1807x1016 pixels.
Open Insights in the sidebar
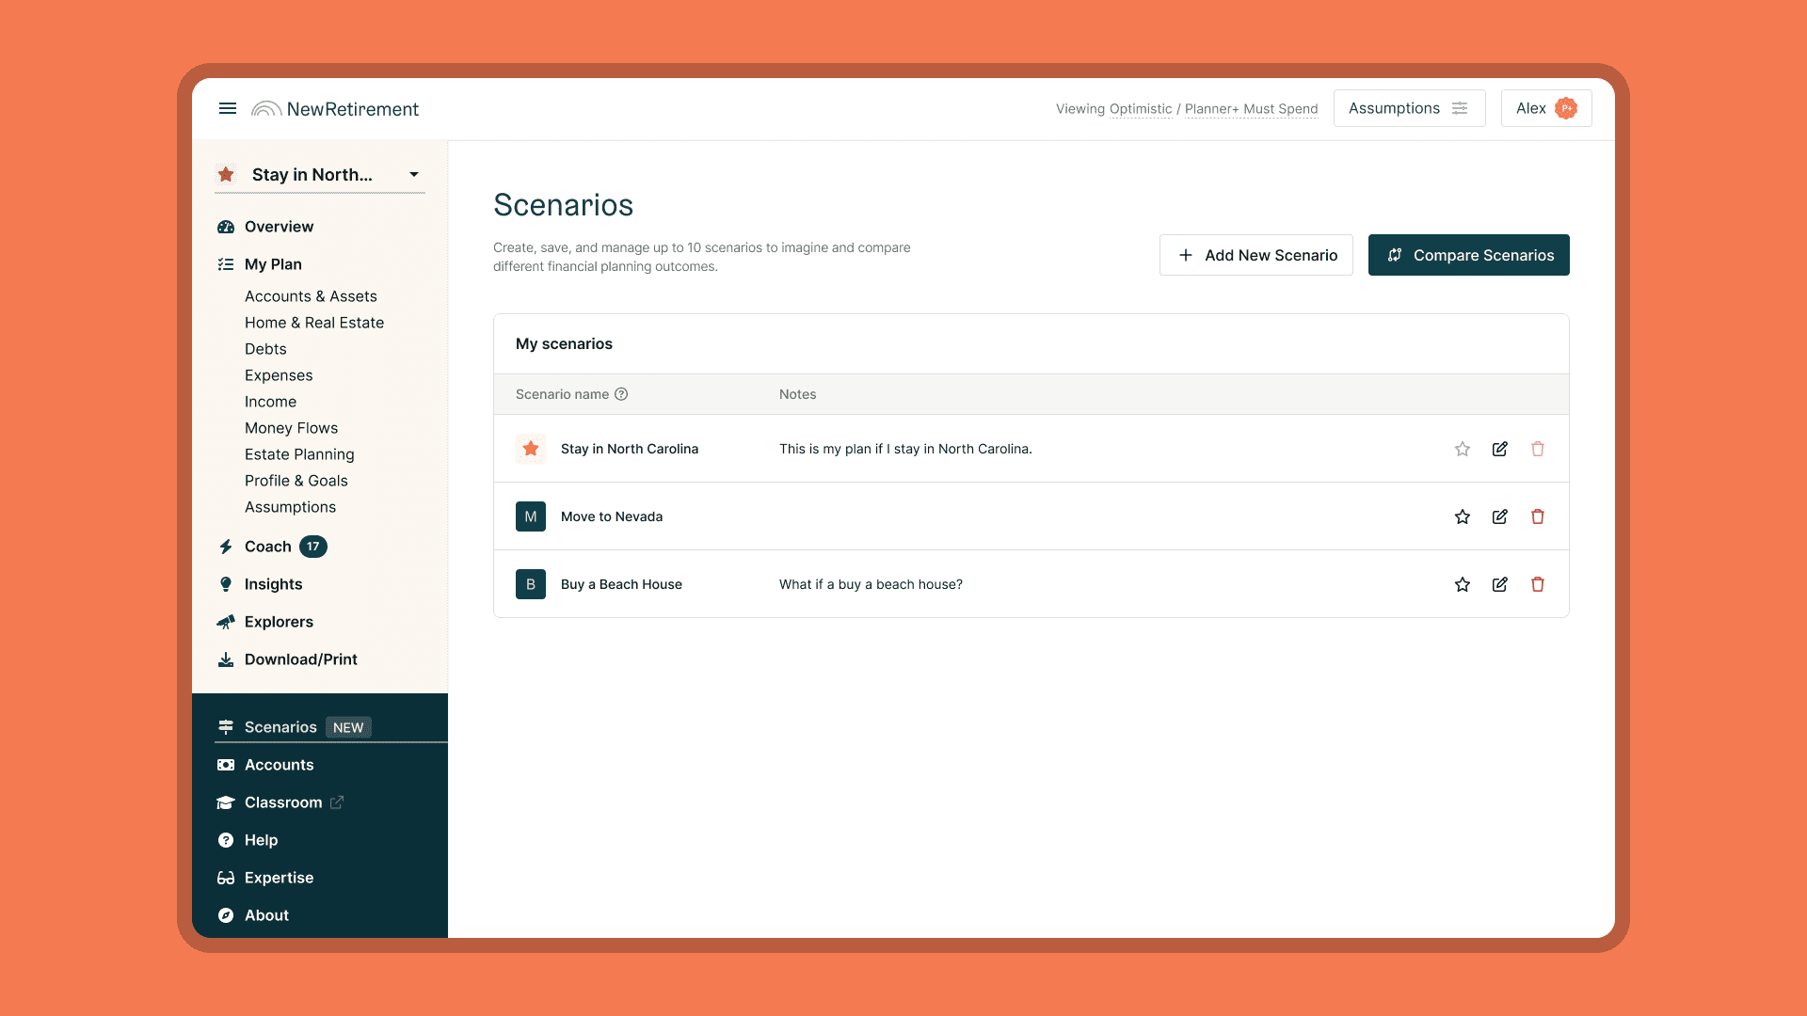(x=273, y=584)
